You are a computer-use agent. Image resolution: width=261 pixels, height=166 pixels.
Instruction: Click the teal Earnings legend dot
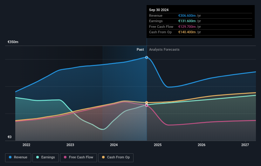pos(38,157)
